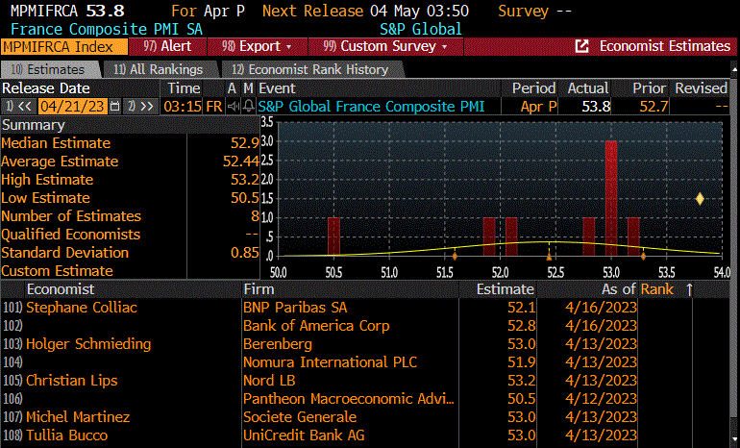Viewport: 740px width, 448px height.
Task: Open the Custom Survey dropdown
Action: click(385, 46)
